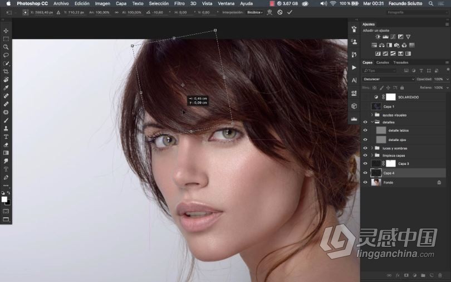Add a Photo Filter adjustment

(396, 45)
